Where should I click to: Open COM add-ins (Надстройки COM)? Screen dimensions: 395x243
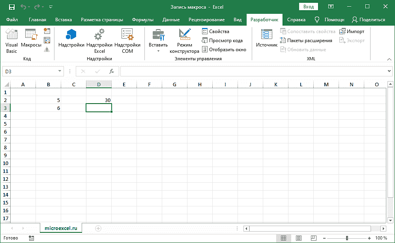[x=127, y=41]
